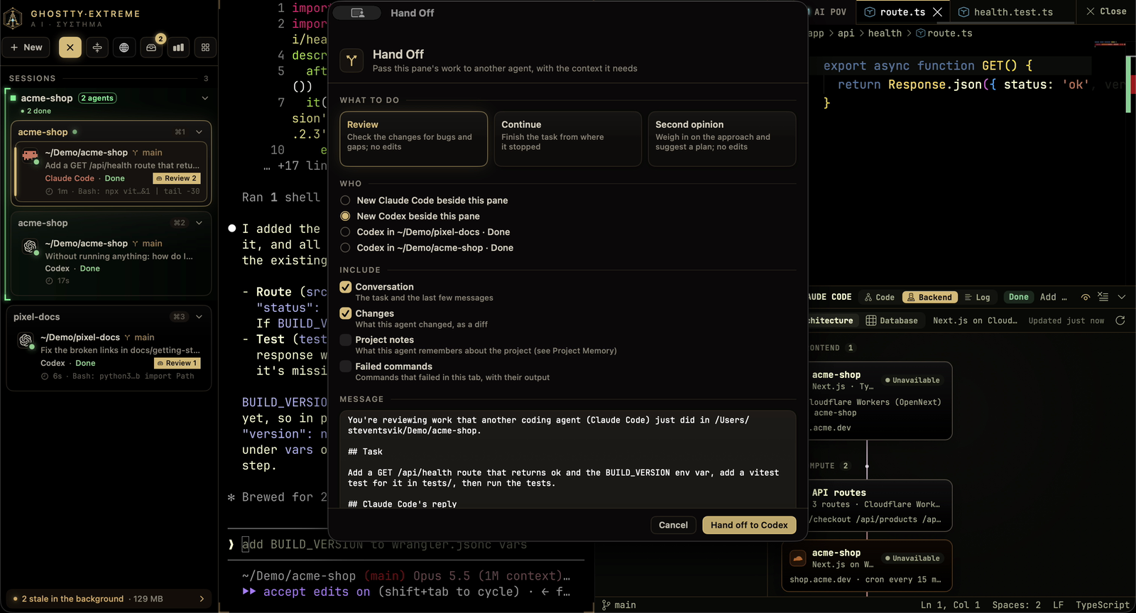This screenshot has width=1136, height=613.
Task: Uncheck the Conversation checkbox
Action: pyautogui.click(x=346, y=287)
